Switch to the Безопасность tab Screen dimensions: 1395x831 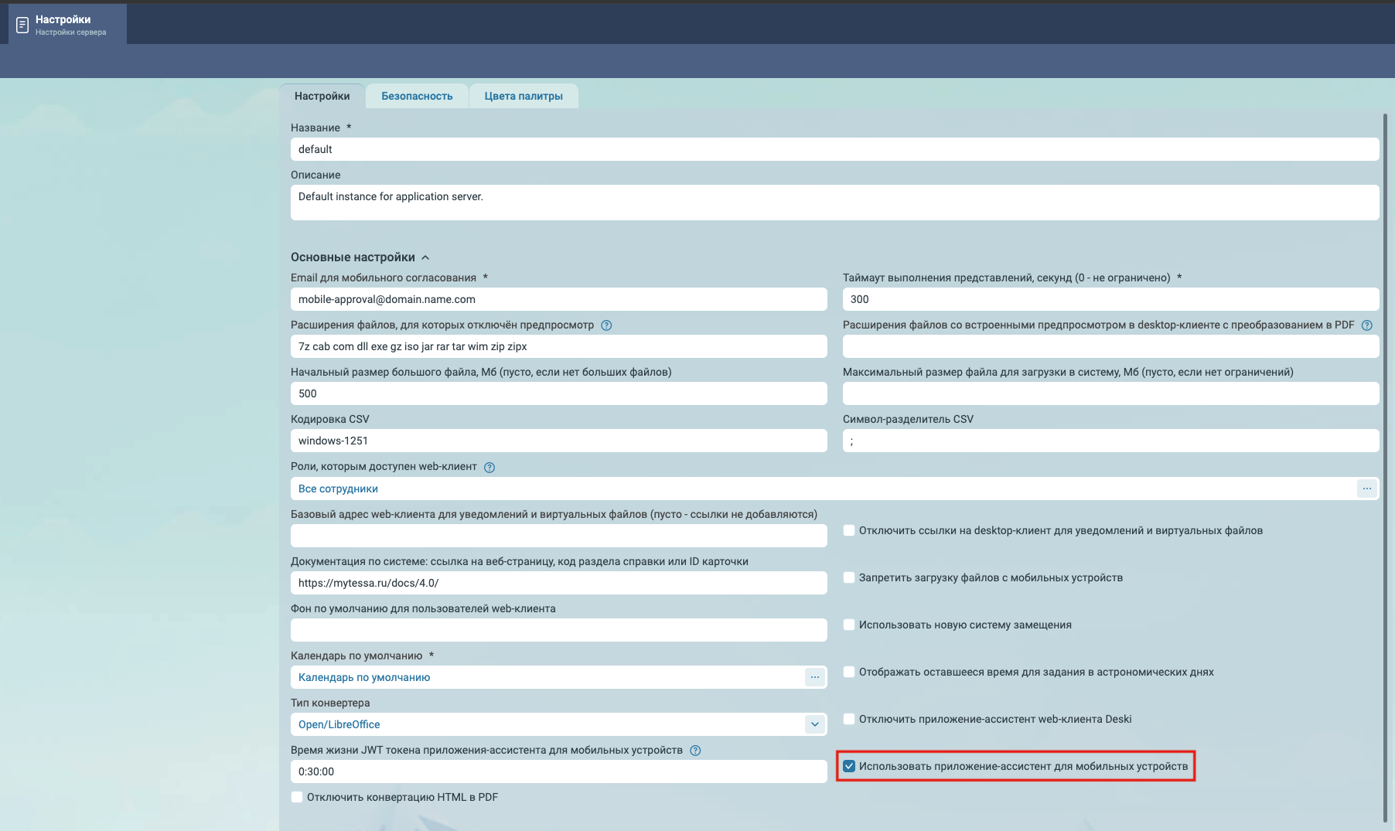coord(417,96)
